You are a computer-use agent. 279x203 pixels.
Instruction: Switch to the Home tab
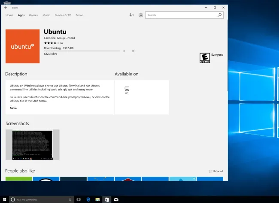tap(9, 15)
